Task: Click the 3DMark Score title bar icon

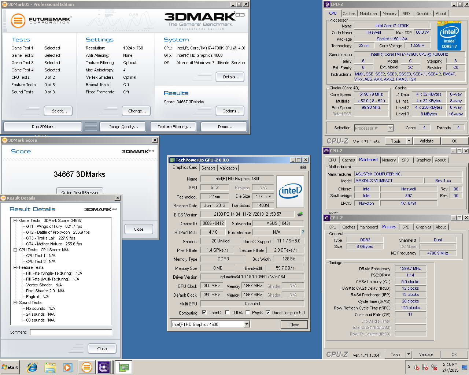Action: point(5,140)
